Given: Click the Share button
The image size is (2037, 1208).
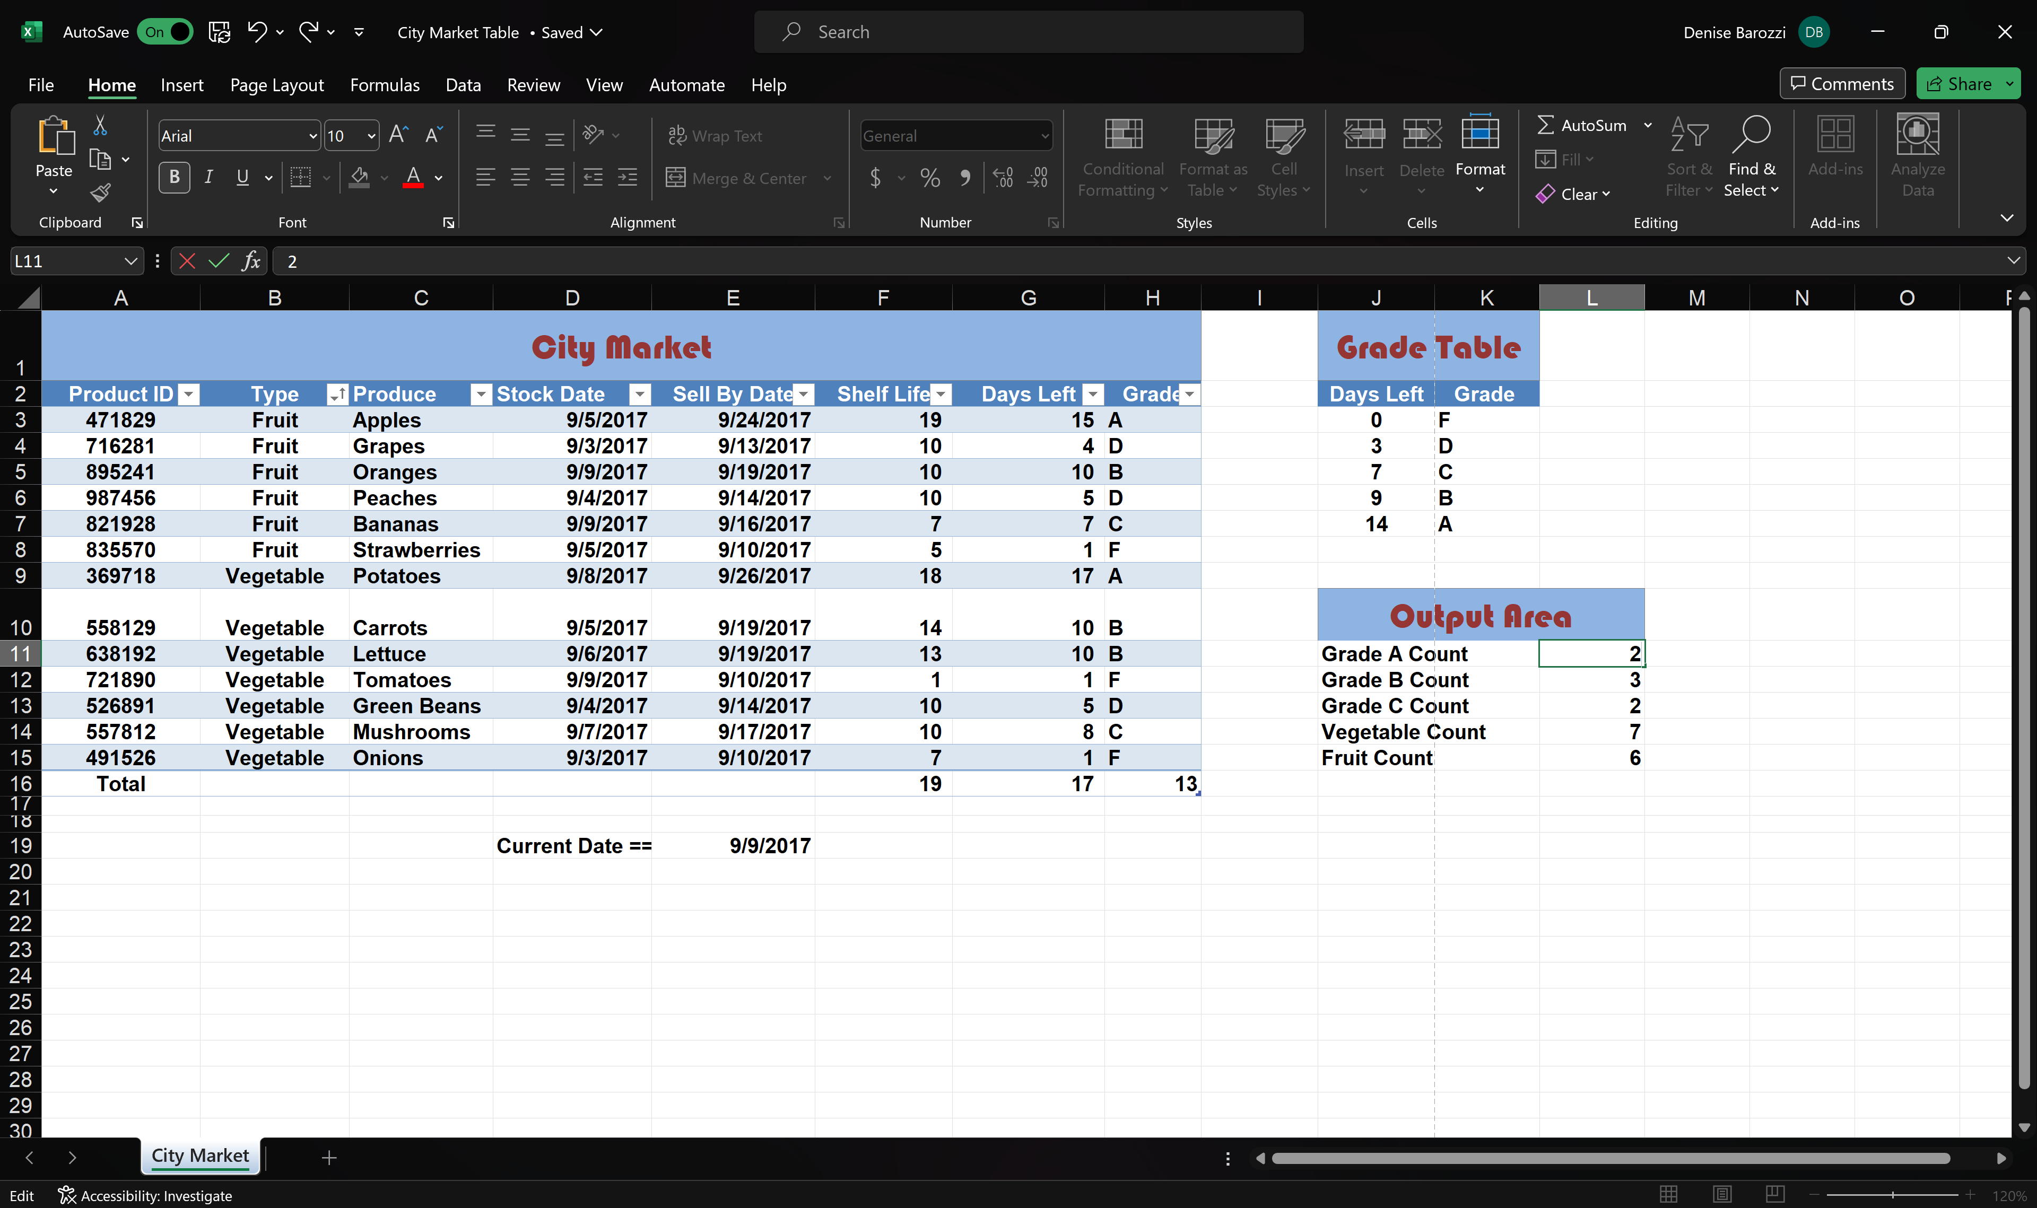Looking at the screenshot, I should click(1959, 84).
